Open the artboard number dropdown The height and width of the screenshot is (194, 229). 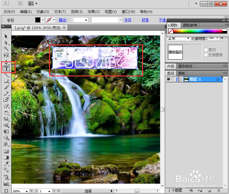point(49,191)
